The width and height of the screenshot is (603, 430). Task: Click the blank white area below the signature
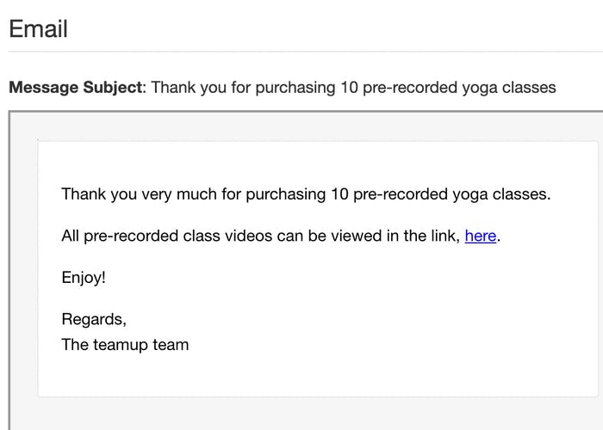(x=318, y=376)
